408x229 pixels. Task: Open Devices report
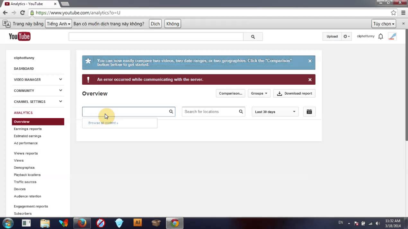click(20, 189)
